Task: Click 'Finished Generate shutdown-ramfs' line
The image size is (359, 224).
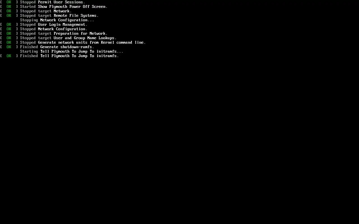Action: tap(47, 47)
